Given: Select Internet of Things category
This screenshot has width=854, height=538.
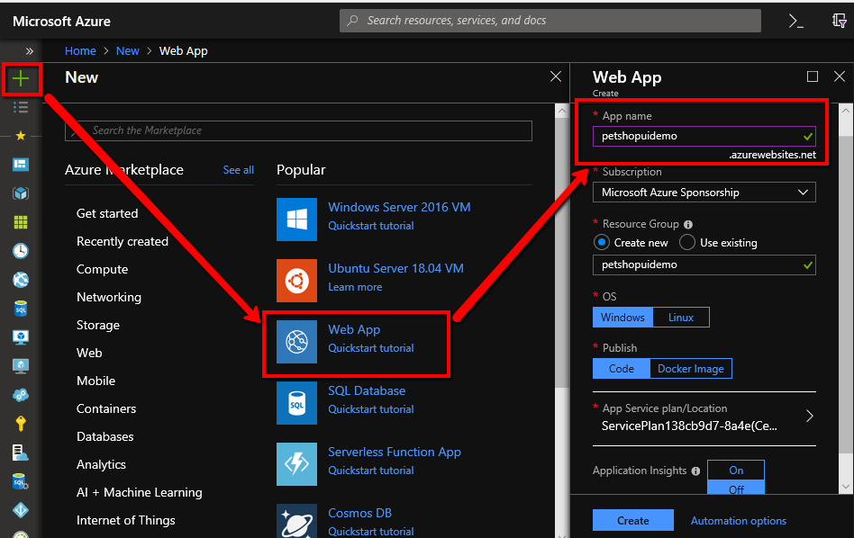Looking at the screenshot, I should point(126,520).
